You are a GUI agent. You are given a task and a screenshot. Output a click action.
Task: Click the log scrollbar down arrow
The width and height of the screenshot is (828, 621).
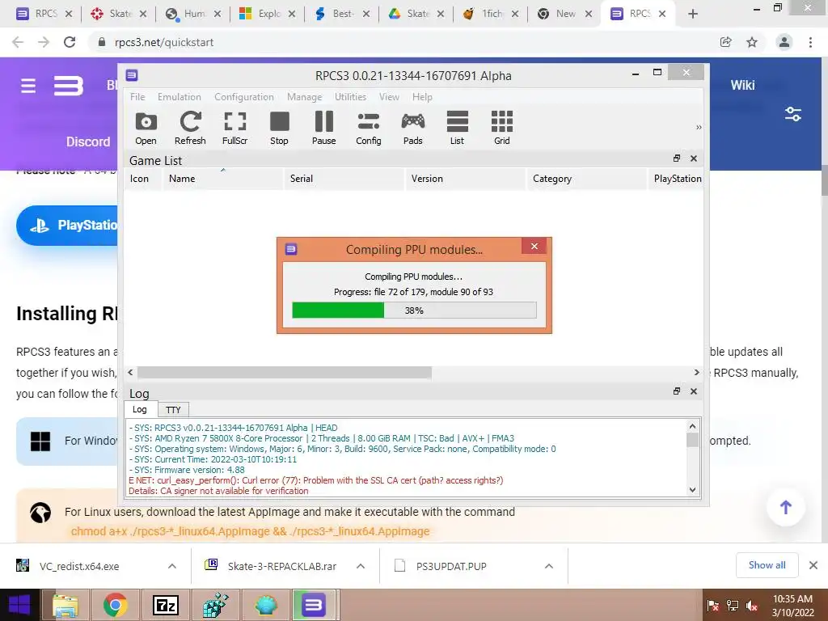tap(692, 489)
